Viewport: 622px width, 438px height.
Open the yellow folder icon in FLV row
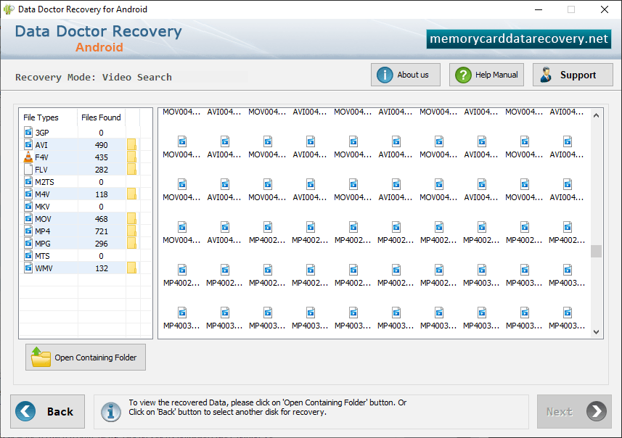[x=131, y=169]
